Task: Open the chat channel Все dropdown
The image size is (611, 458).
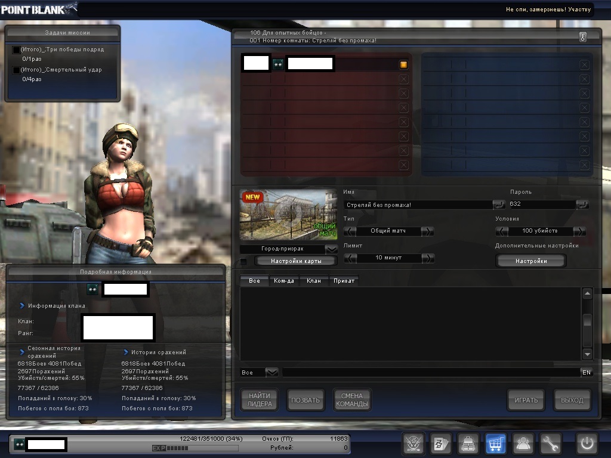Action: [271, 373]
